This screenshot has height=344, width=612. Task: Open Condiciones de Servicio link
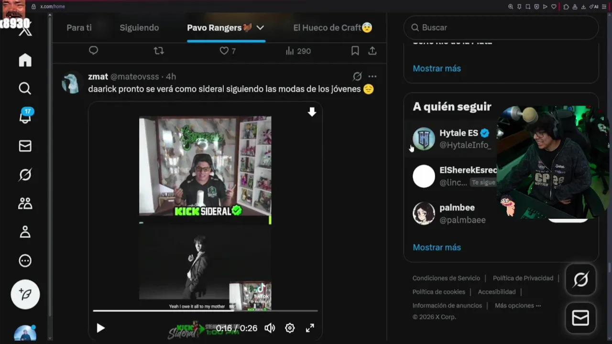[446, 278]
